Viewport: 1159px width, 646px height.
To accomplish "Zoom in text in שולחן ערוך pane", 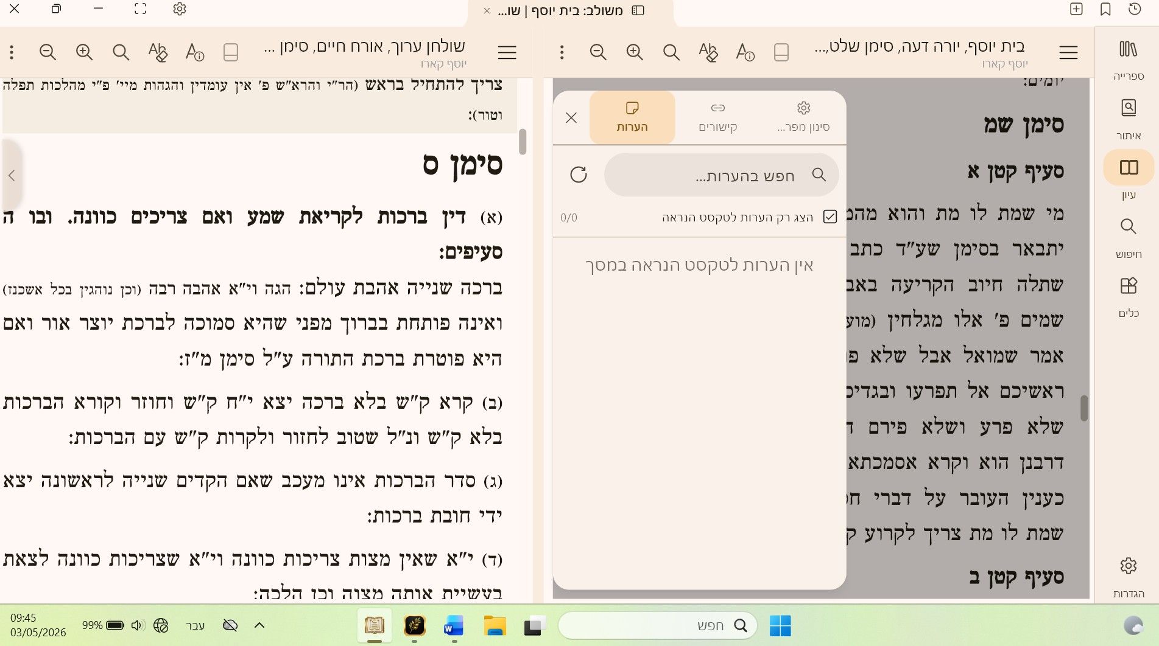I will click(84, 52).
